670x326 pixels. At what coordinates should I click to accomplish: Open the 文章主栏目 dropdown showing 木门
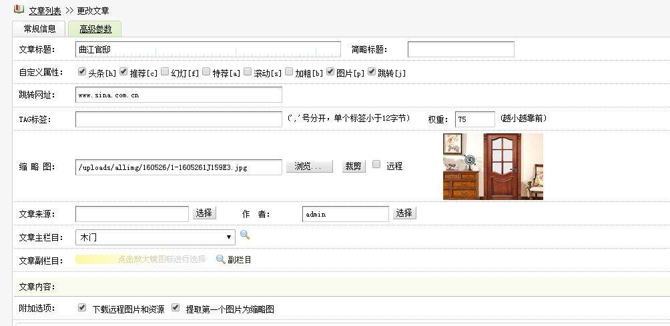pos(155,237)
